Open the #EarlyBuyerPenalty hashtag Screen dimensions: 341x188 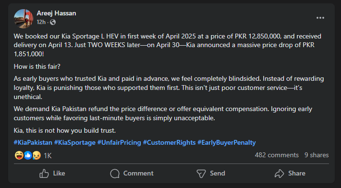[x=226, y=142]
